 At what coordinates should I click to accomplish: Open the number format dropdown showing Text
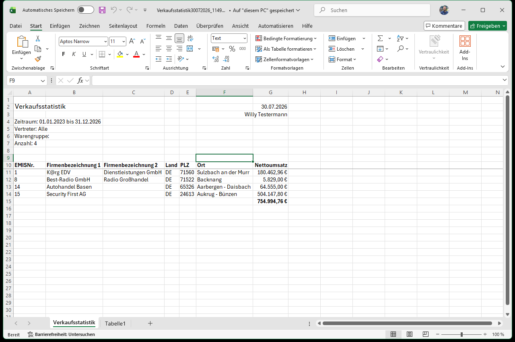(x=245, y=38)
